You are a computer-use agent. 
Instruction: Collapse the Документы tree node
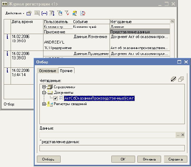coord(44,93)
